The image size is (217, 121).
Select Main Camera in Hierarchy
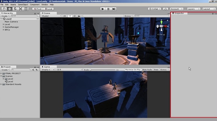11,22
